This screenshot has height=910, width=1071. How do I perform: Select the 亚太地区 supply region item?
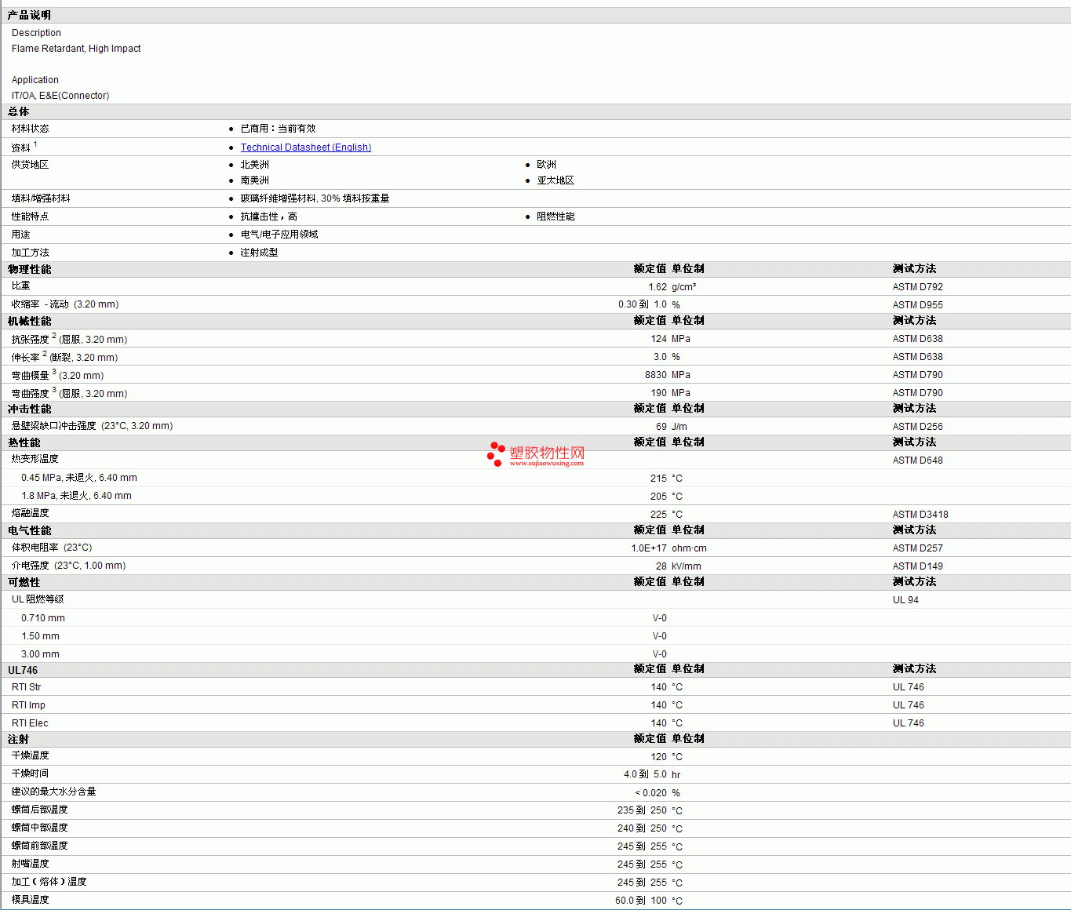(x=556, y=180)
